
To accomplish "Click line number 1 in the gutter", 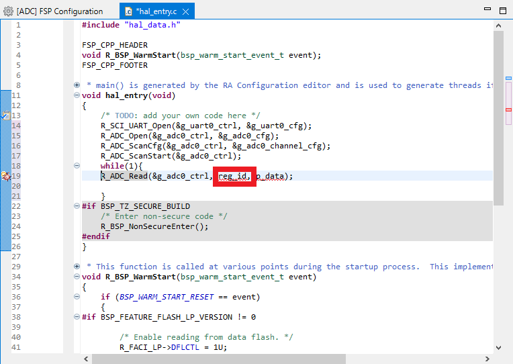I will (18, 25).
